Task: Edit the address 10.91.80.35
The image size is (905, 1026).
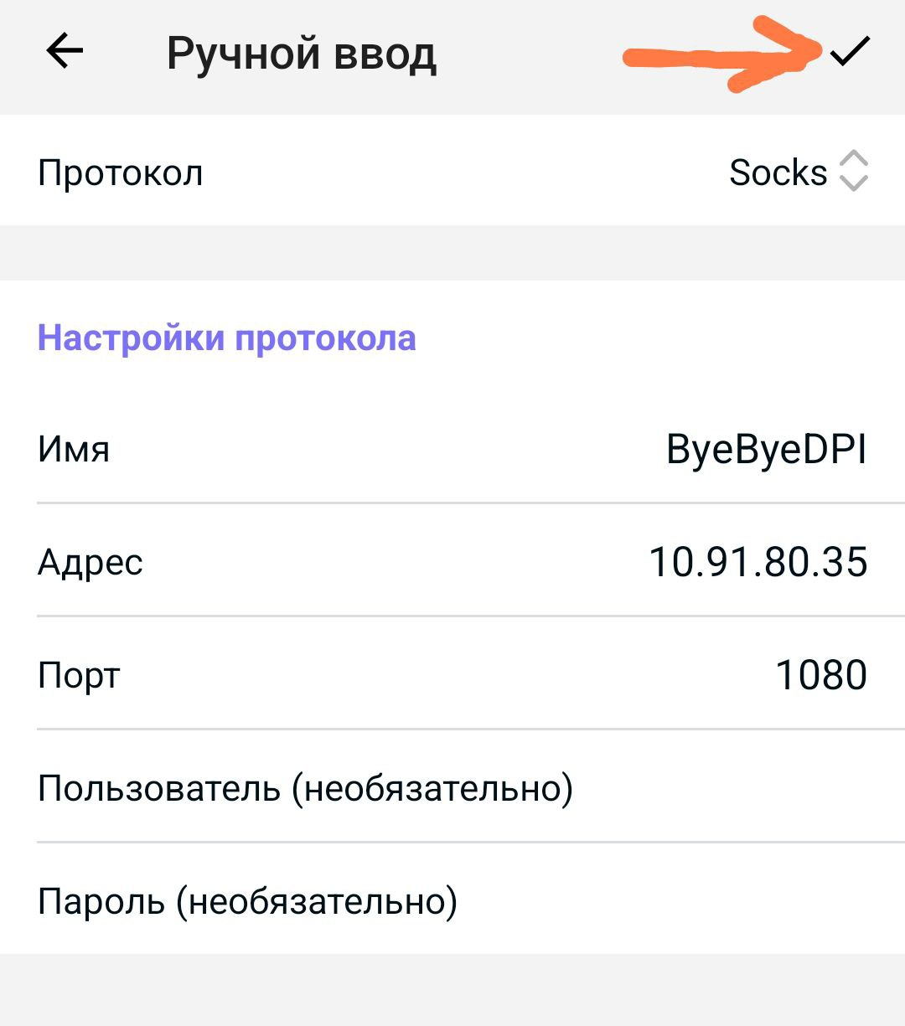Action: click(x=758, y=562)
